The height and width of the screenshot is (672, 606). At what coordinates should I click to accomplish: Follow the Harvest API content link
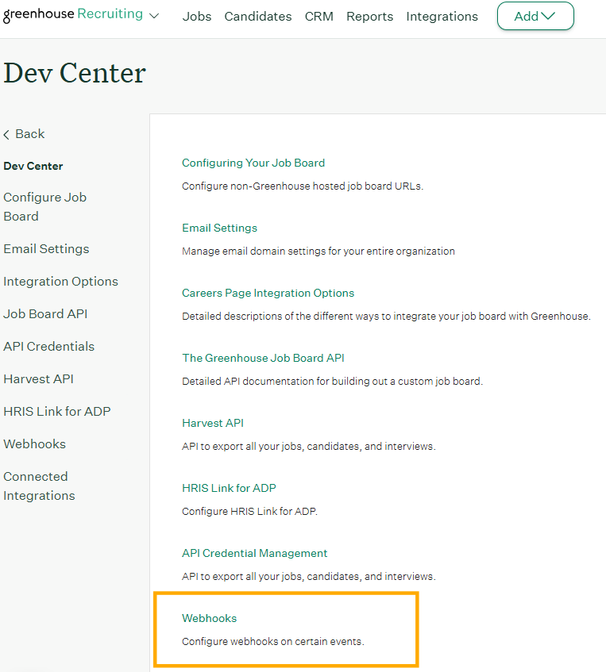pyautogui.click(x=213, y=424)
